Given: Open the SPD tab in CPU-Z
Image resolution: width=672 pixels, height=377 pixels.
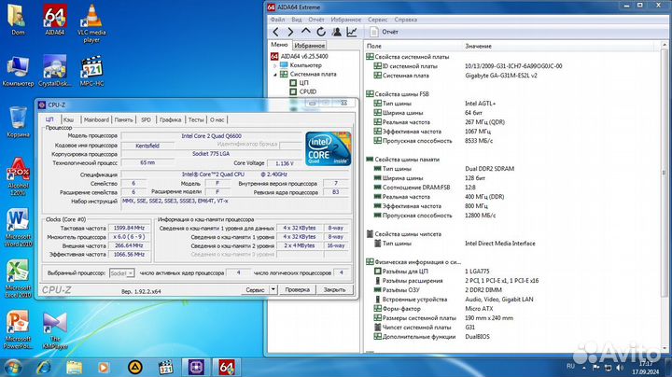Looking at the screenshot, I should [146, 119].
